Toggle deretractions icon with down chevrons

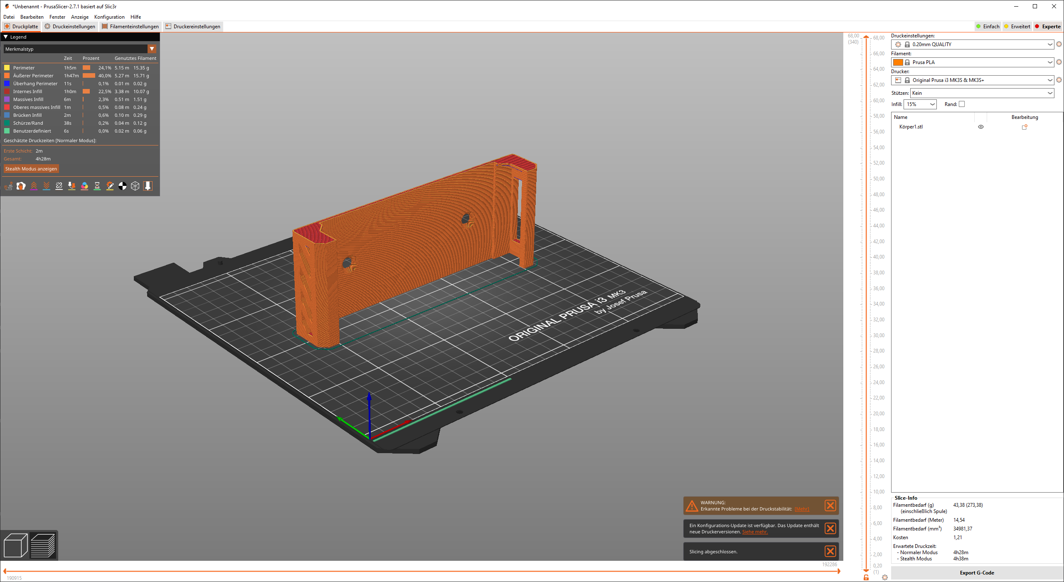[x=47, y=186]
